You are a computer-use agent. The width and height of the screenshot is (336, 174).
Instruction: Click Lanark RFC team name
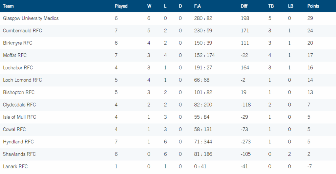(x=15, y=166)
